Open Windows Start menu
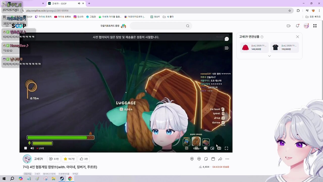The width and height of the screenshot is (323, 182). click(x=4, y=179)
